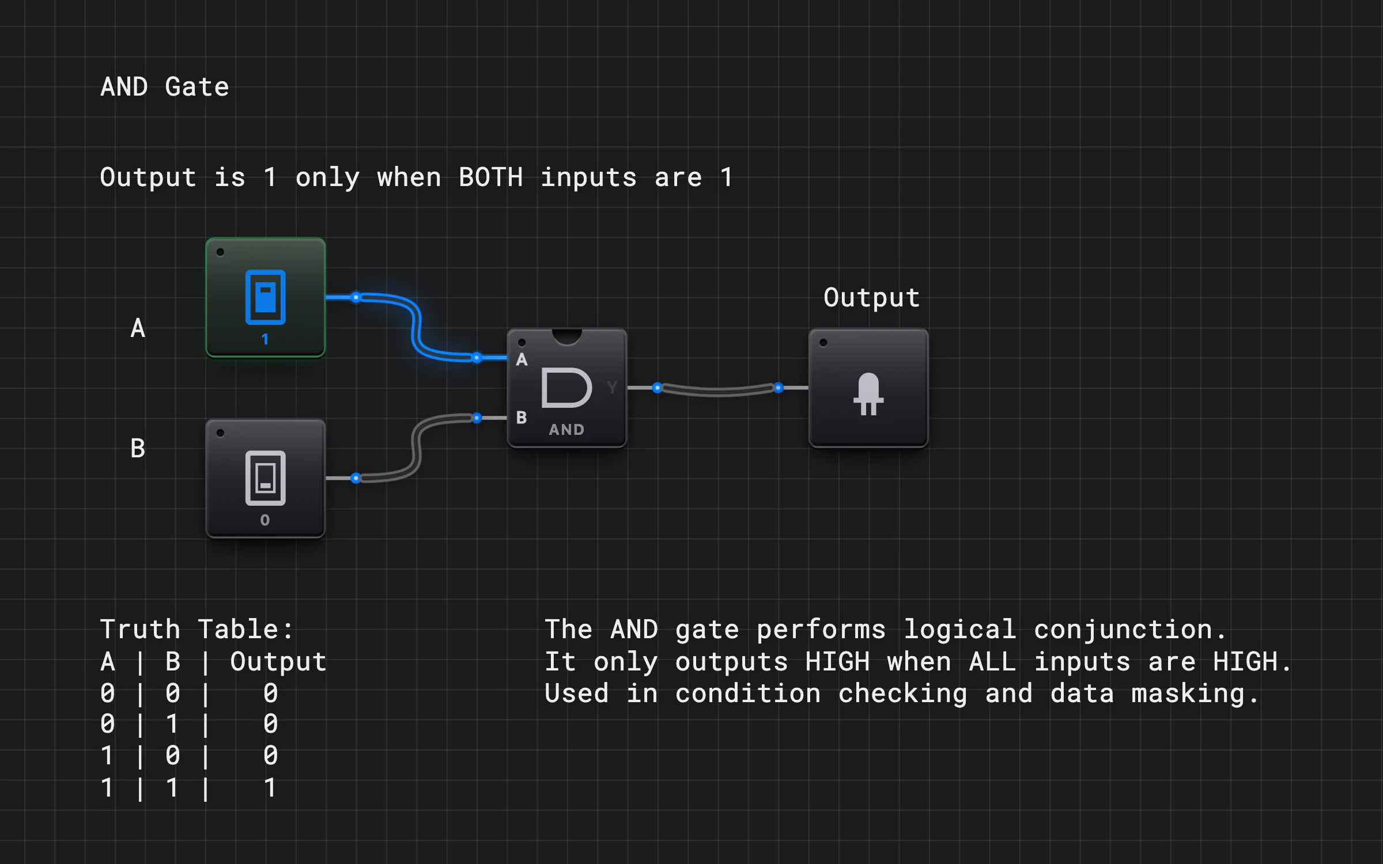Select the 'Truth Table:' heading
1383x864 pixels.
(197, 629)
